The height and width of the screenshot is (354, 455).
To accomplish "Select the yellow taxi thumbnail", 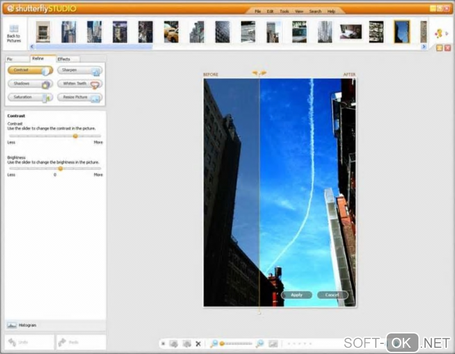I will coord(171,32).
